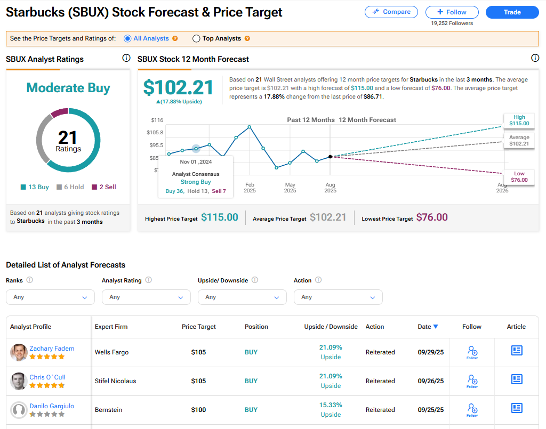Open article icon for Zachary Fadem row
The image size is (546, 429).
(516, 351)
